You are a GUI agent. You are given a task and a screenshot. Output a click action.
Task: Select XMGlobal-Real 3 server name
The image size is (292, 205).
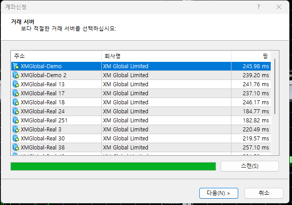[41, 129]
